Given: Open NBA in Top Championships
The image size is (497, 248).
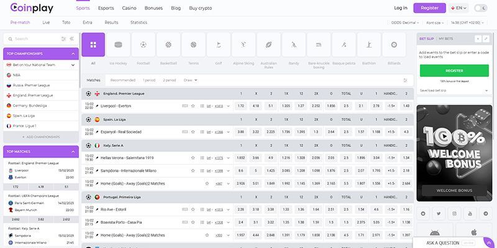Looking at the screenshot, I should 41,75.
